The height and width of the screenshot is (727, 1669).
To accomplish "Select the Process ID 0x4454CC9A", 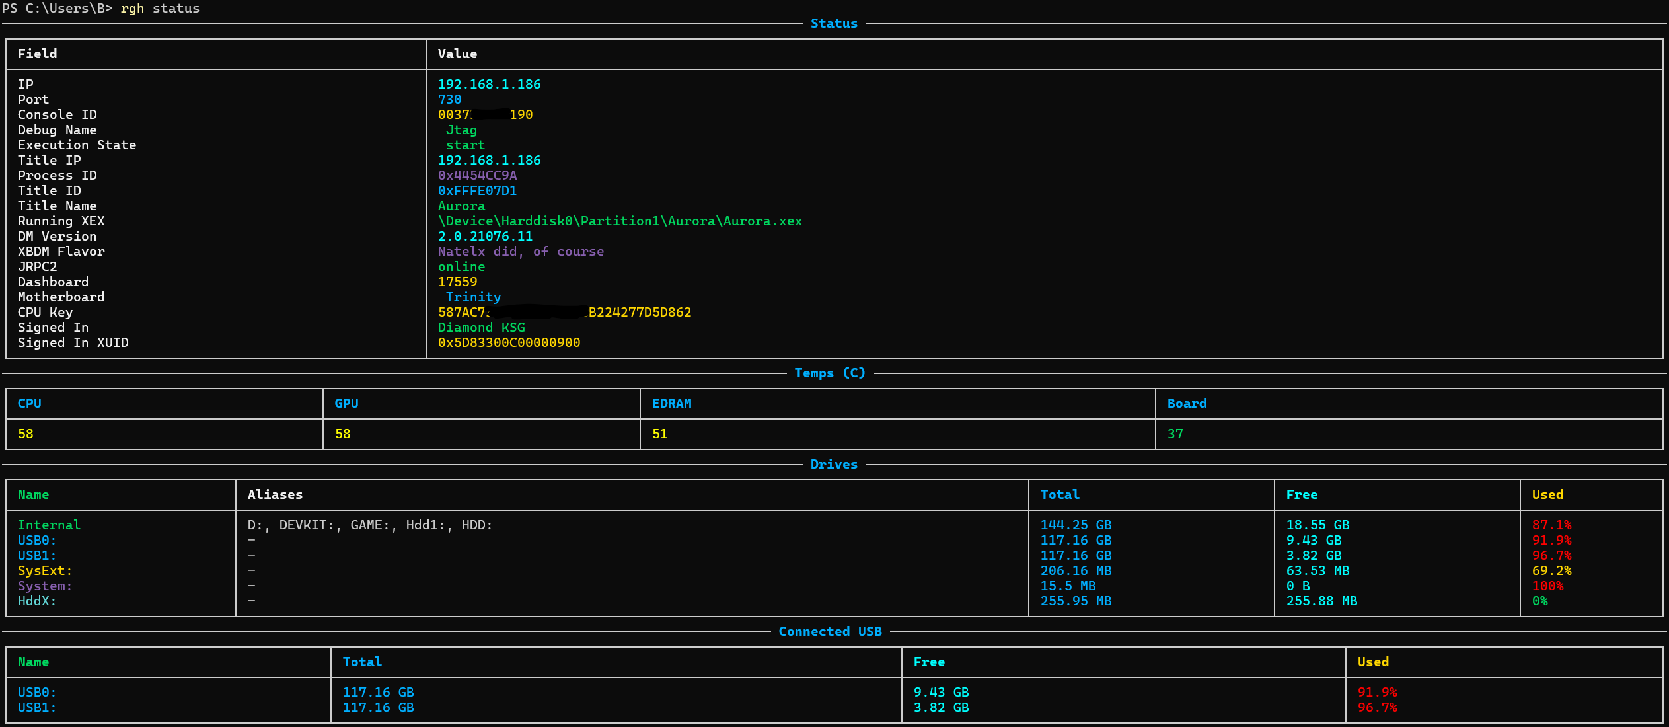I will [477, 175].
